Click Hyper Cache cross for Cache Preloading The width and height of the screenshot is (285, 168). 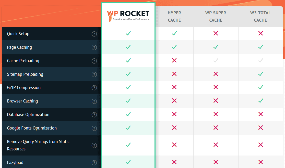174,60
